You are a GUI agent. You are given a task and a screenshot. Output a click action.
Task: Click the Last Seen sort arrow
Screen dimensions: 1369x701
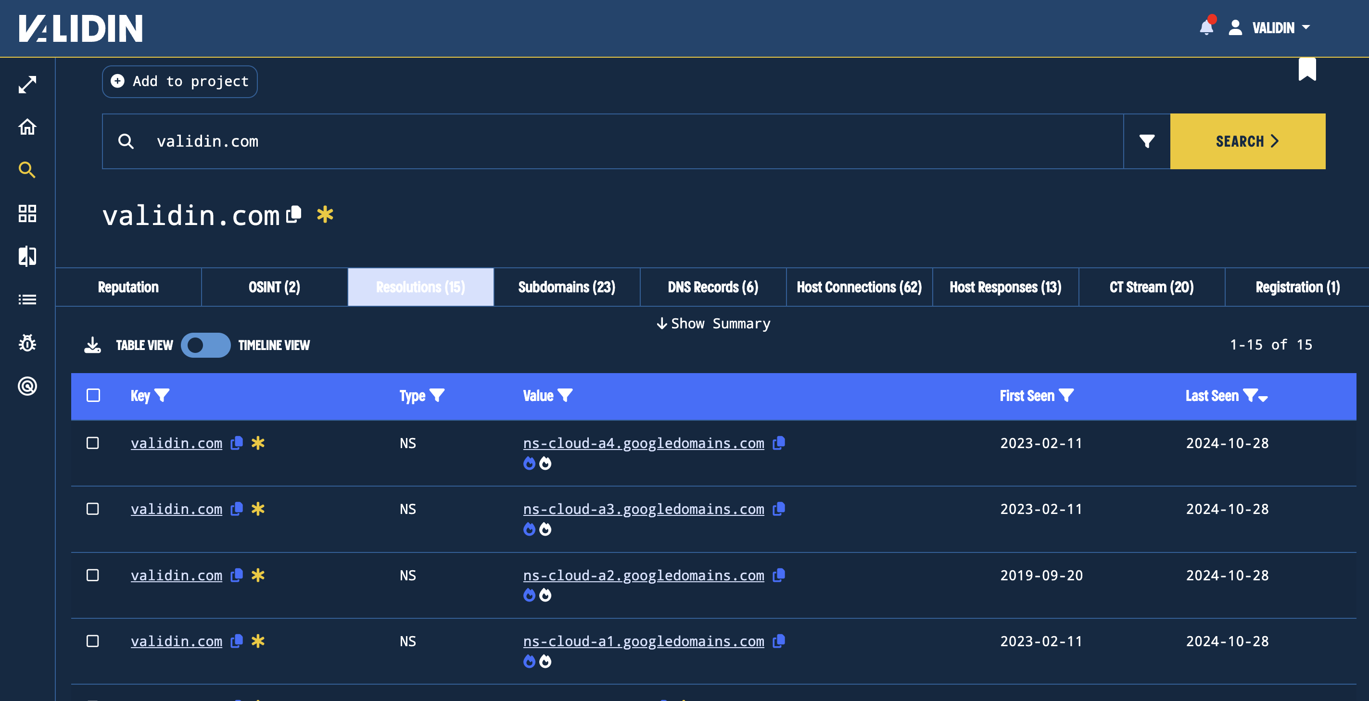pyautogui.click(x=1263, y=398)
